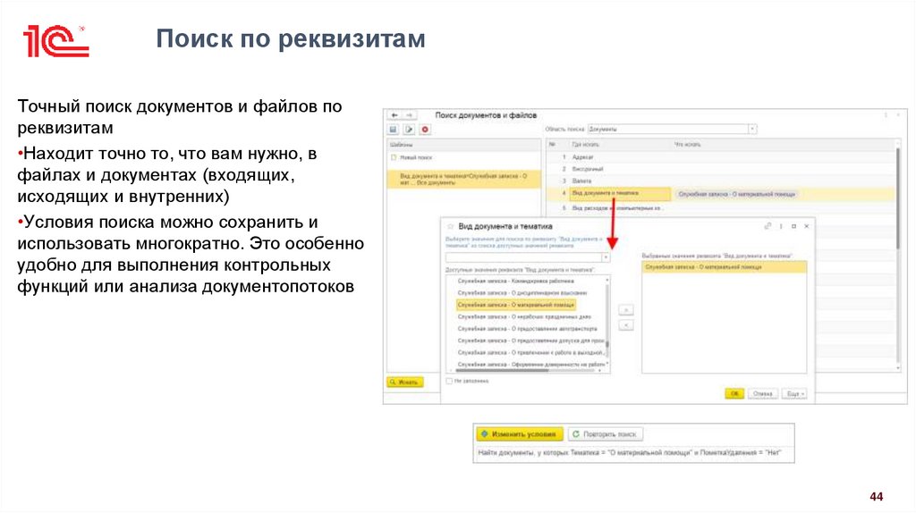Click the '>' add value button
Image resolution: width=916 pixels, height=513 pixels.
[625, 310]
